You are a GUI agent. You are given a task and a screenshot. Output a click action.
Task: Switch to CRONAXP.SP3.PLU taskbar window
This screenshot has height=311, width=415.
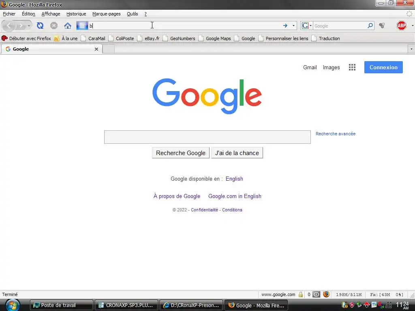pyautogui.click(x=126, y=305)
